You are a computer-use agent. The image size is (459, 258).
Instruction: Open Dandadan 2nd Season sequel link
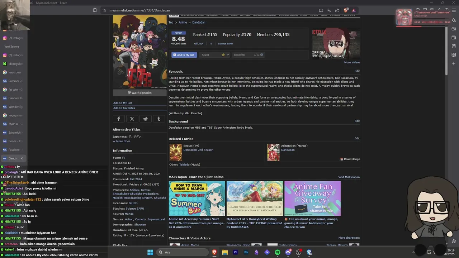tap(198, 150)
